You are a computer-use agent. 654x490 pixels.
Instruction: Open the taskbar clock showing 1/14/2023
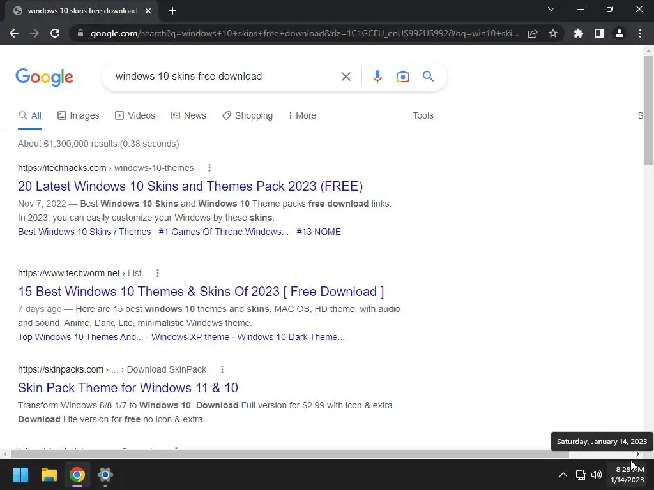628,475
